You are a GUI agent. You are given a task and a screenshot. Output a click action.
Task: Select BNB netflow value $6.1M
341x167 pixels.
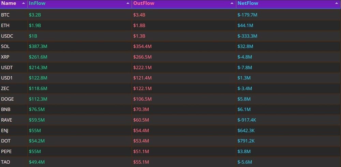244,110
